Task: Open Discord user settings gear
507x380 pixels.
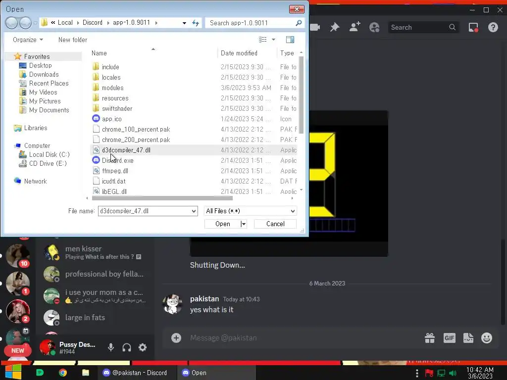Action: tap(143, 347)
